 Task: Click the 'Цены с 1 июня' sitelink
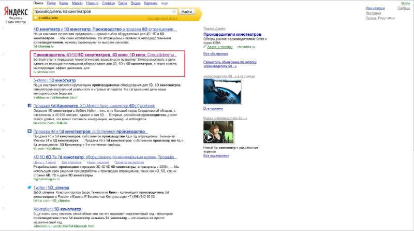[x=45, y=162]
